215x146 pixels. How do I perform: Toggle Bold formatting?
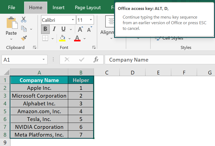tap(45, 29)
